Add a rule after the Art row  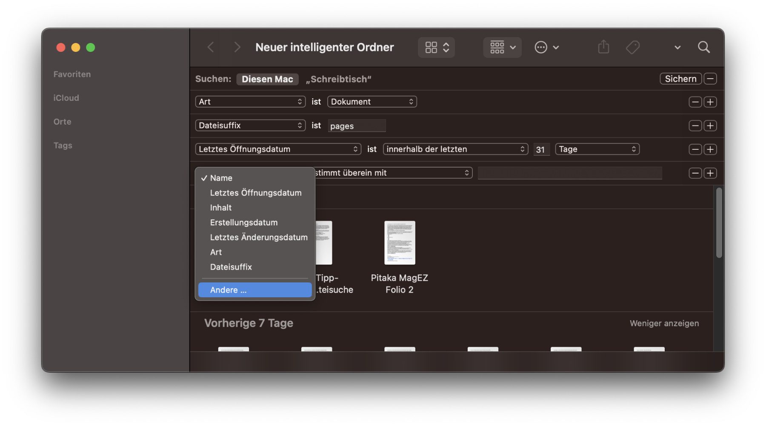point(710,102)
